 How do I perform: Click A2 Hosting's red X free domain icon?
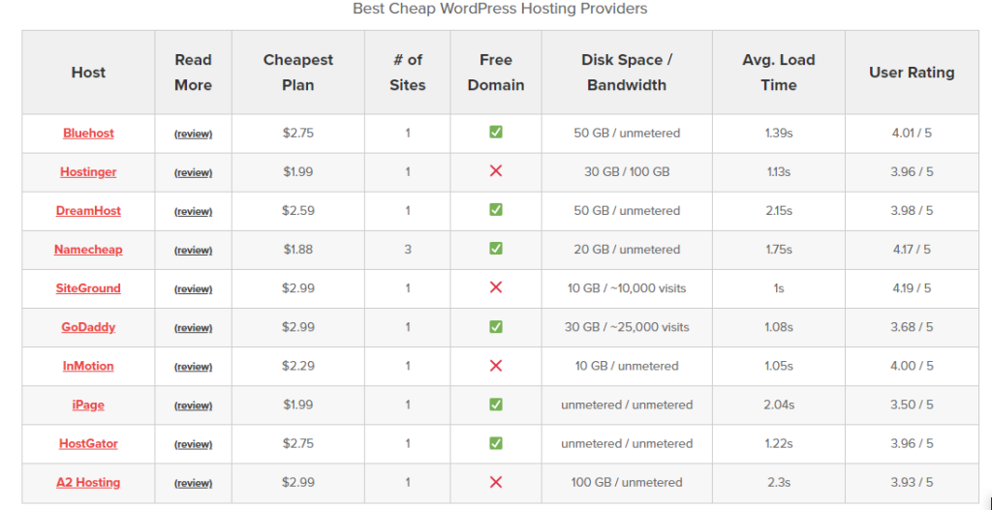pyautogui.click(x=496, y=482)
